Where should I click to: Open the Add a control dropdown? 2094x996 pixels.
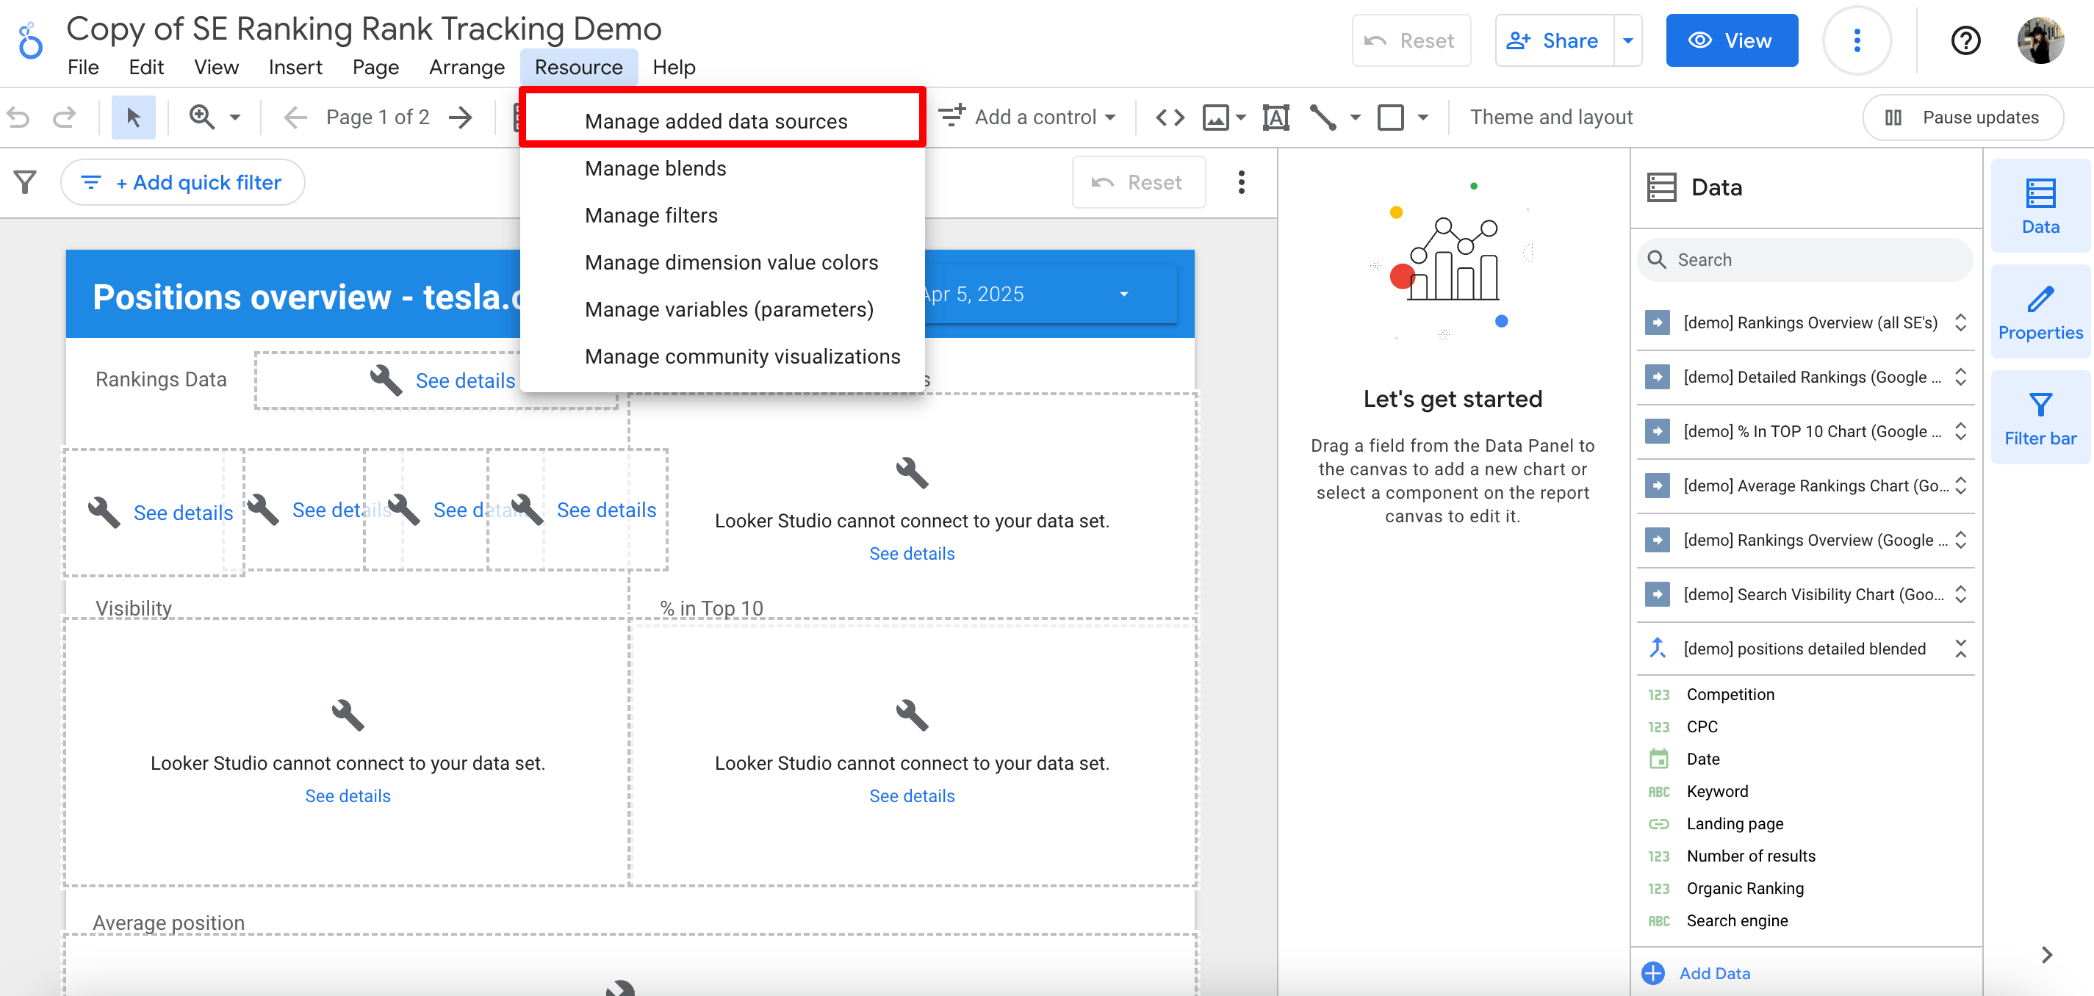[1027, 117]
